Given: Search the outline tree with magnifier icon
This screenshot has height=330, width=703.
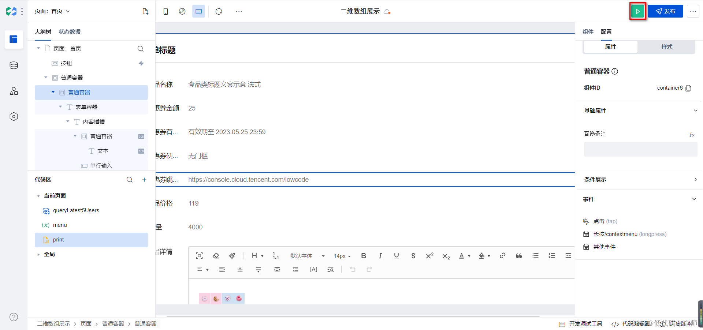Looking at the screenshot, I should [140, 49].
